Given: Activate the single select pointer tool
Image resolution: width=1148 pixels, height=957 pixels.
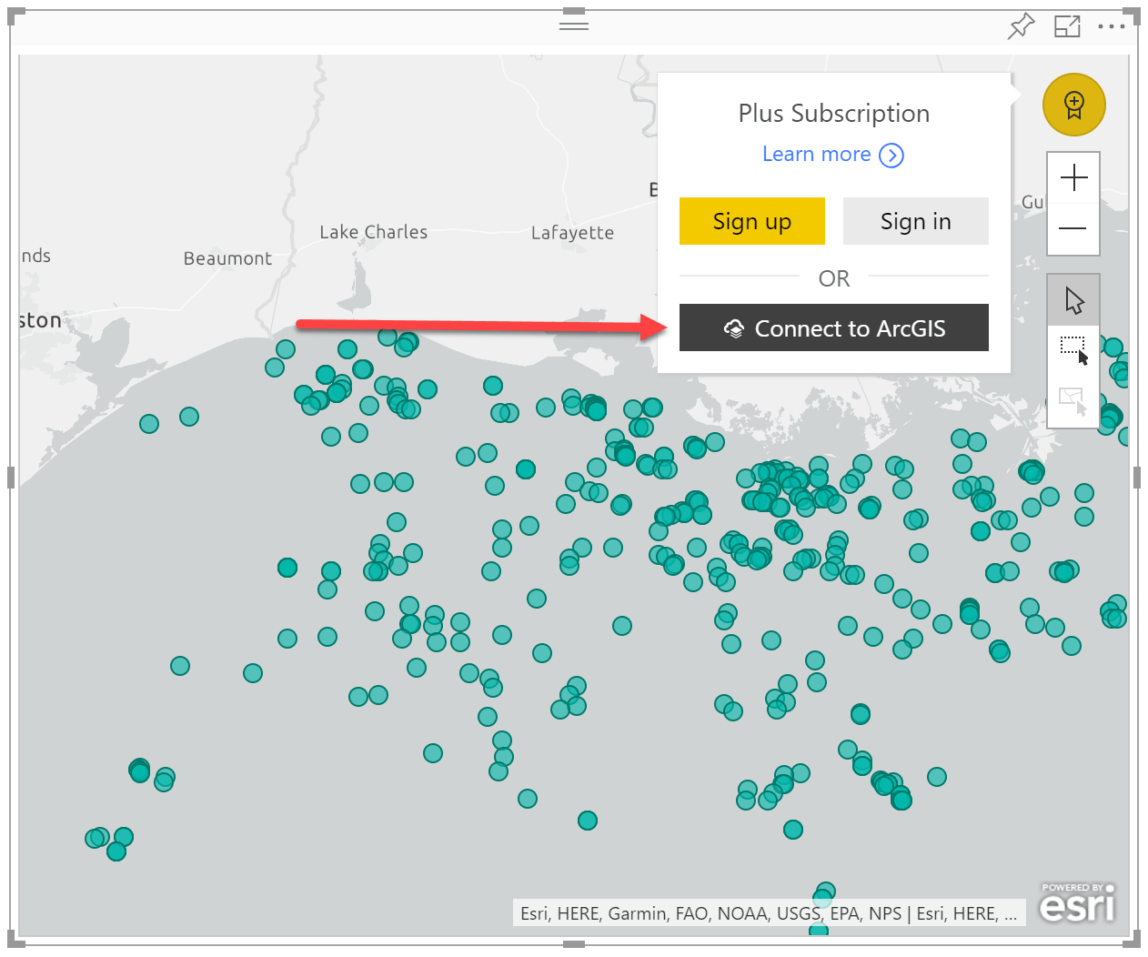Looking at the screenshot, I should pos(1073,300).
